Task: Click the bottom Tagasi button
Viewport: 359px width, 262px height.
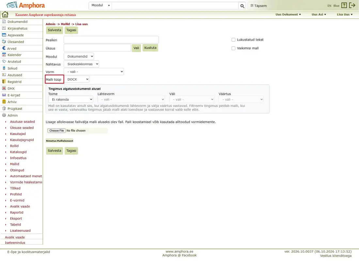Action: click(71, 151)
